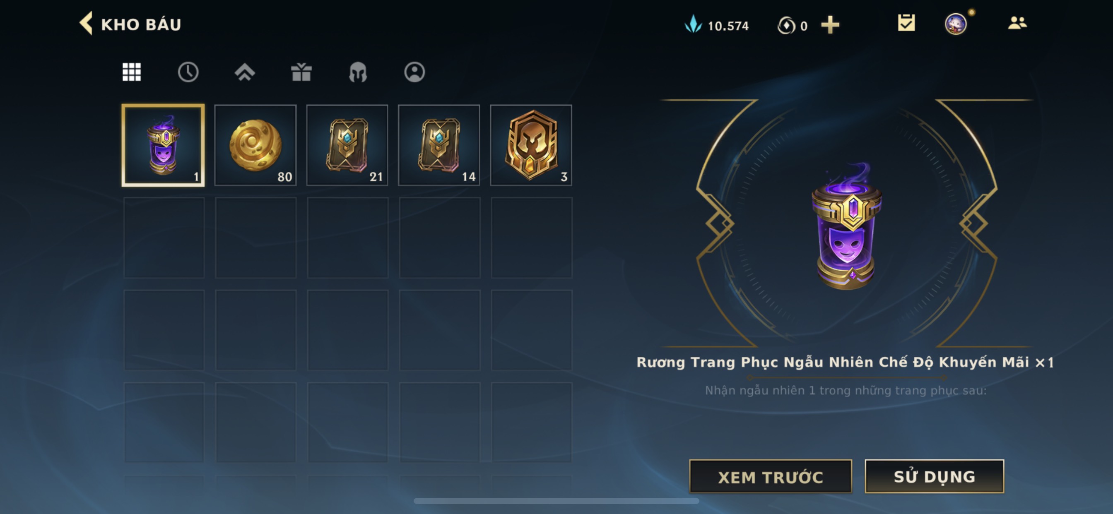
Task: Select the gold helmet badge item
Action: [531, 145]
